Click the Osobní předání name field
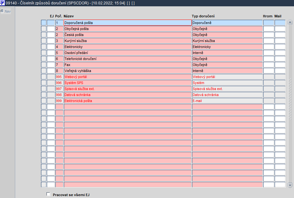294x198 pixels. coord(128,53)
